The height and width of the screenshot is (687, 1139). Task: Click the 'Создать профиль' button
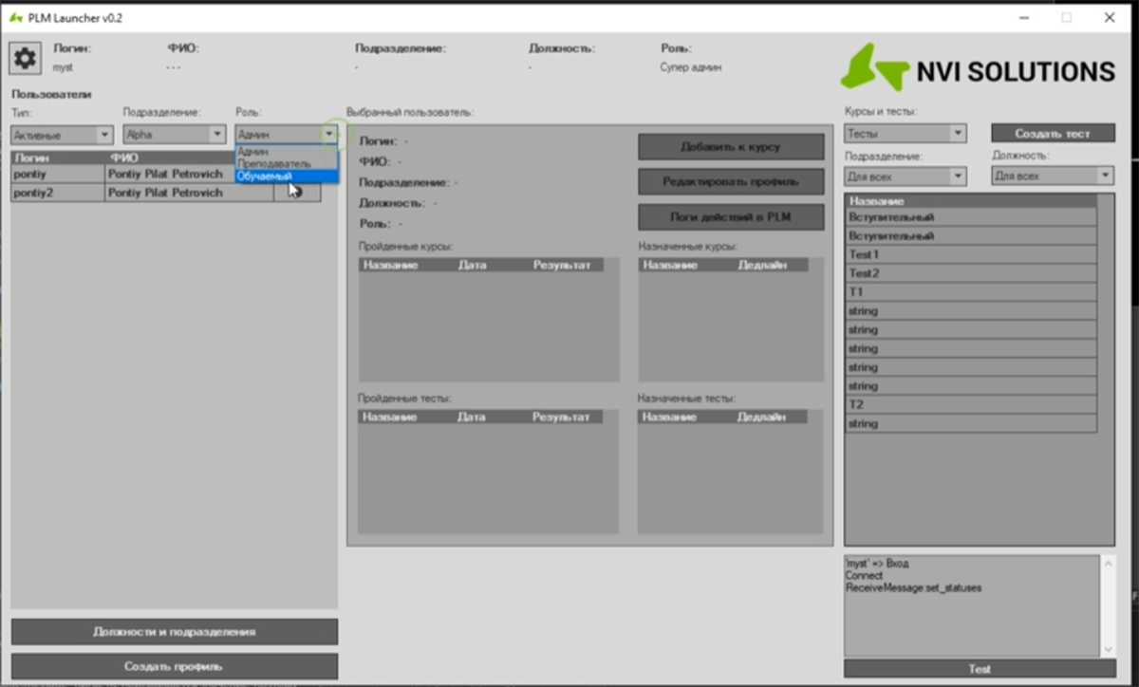[175, 666]
